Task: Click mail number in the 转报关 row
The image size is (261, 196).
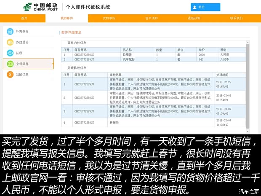Action: [x=84, y=123]
